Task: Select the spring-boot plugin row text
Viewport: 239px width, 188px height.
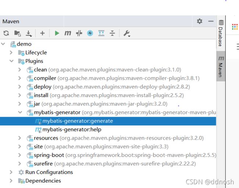Action: (x=125, y=155)
